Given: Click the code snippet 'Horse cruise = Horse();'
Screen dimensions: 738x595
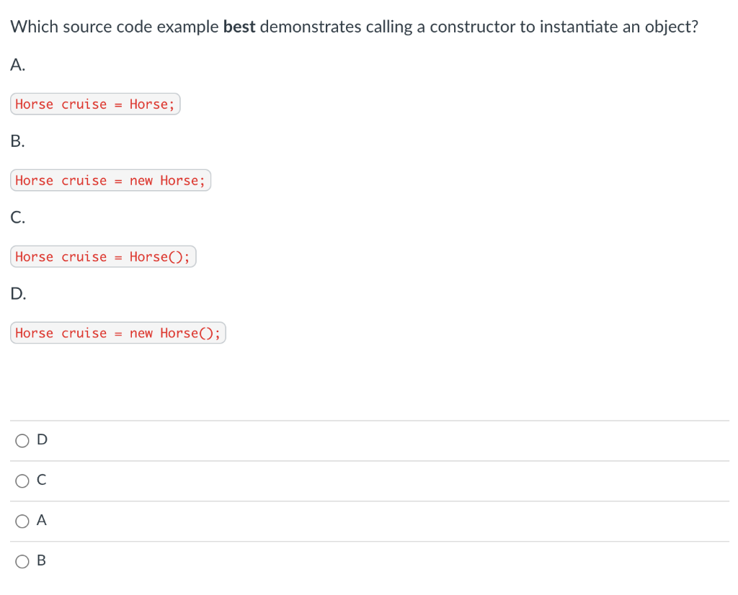Looking at the screenshot, I should 102,256.
